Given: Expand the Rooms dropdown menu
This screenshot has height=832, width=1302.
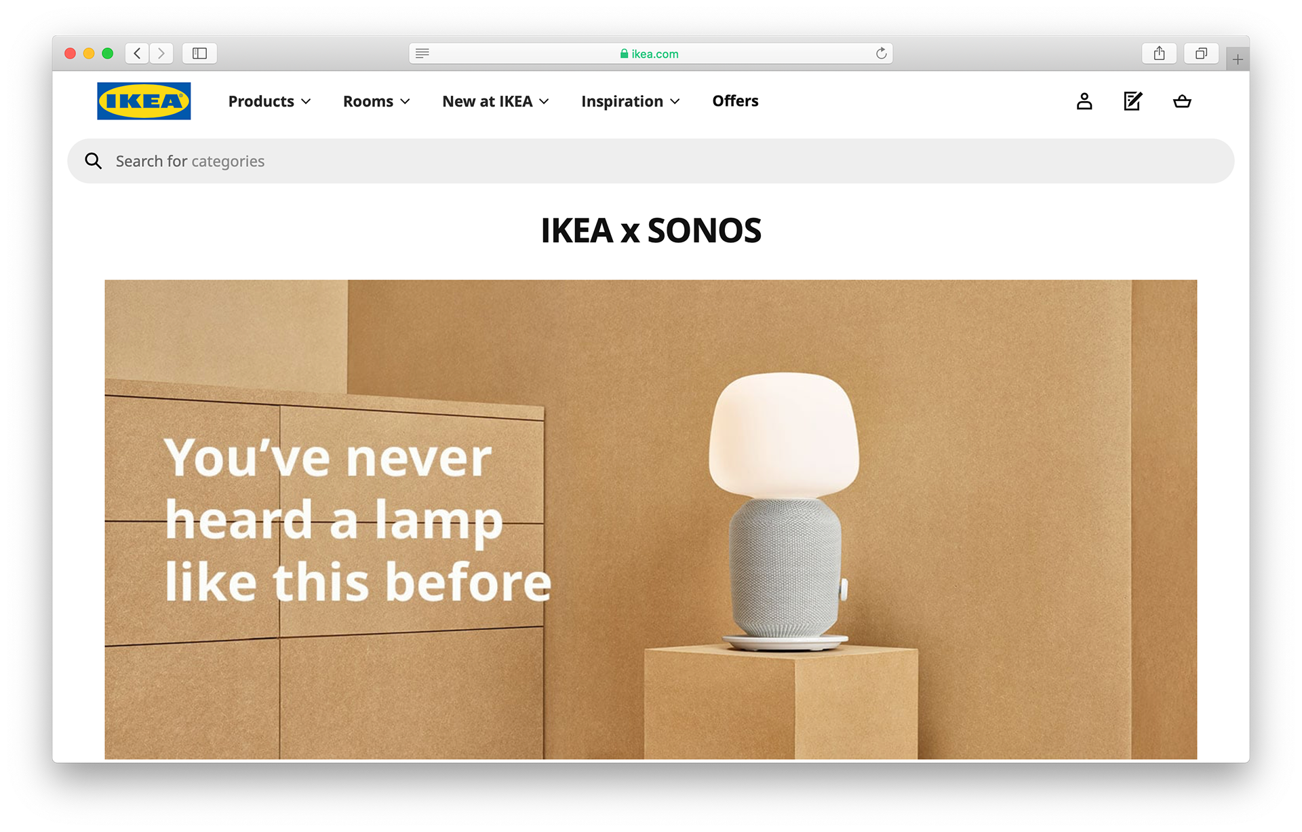Looking at the screenshot, I should 376,101.
